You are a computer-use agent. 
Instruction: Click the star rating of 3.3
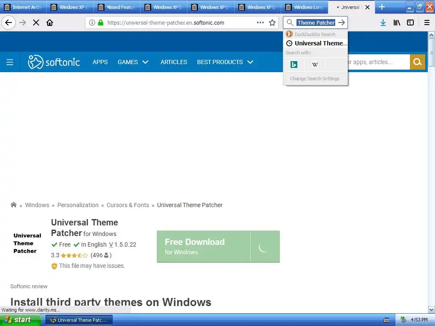coord(74,255)
